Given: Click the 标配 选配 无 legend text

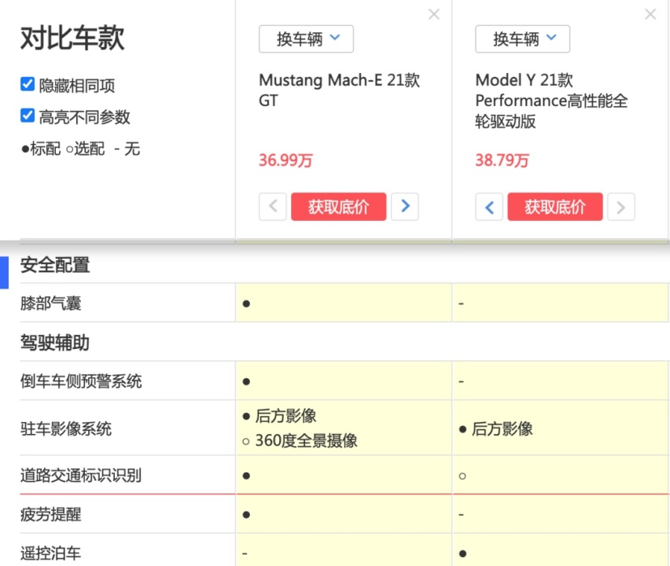Looking at the screenshot, I should tap(80, 149).
